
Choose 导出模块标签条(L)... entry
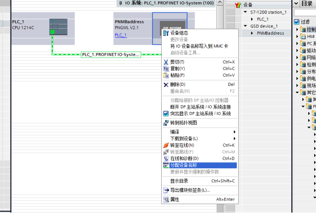200,190
